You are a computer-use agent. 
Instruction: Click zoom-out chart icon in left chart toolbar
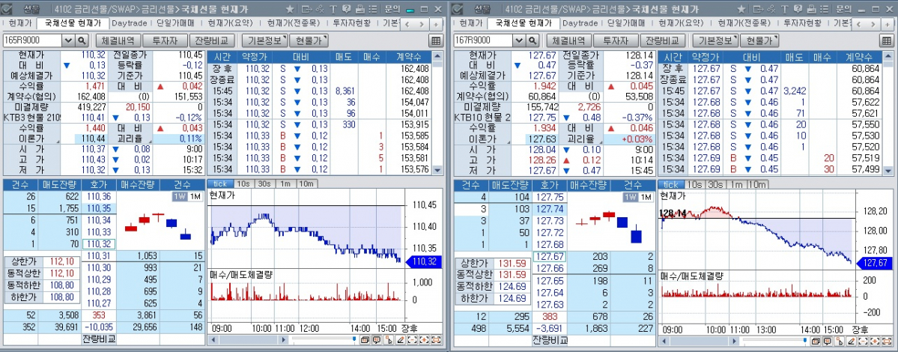pos(413,340)
